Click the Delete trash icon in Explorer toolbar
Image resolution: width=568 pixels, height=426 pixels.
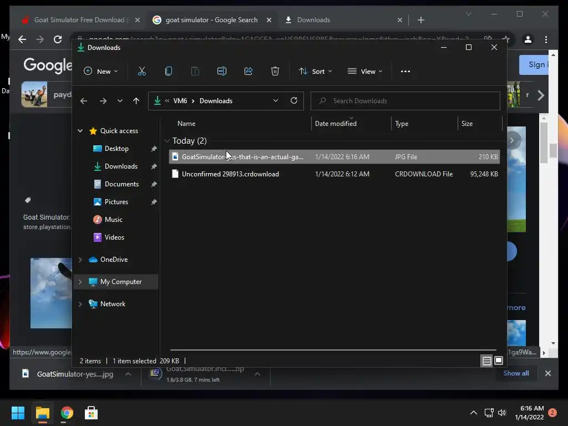pyautogui.click(x=275, y=72)
